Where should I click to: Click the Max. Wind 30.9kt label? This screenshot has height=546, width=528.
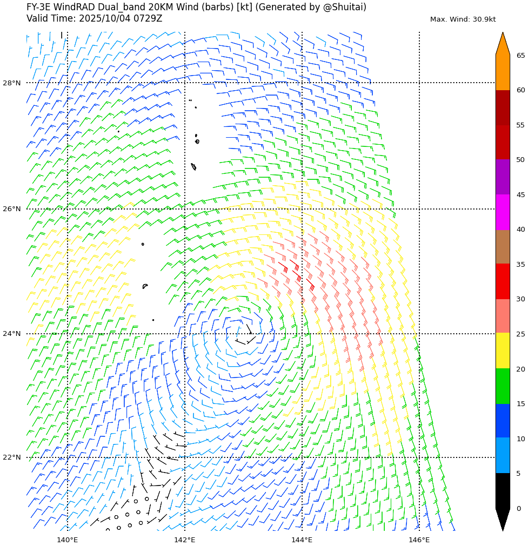tap(463, 19)
